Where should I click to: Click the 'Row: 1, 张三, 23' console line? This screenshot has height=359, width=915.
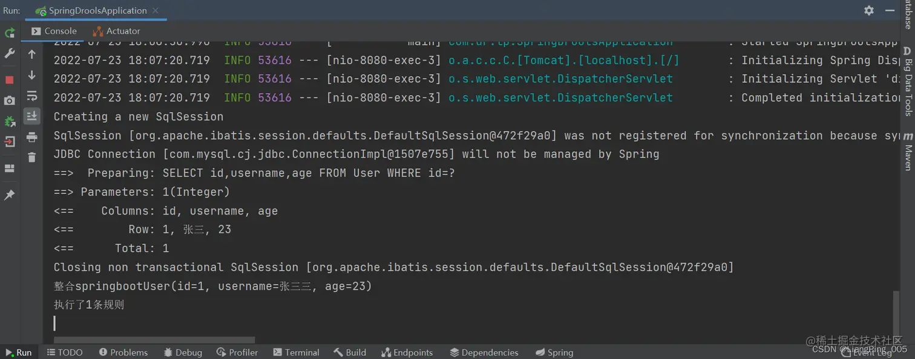point(142,230)
